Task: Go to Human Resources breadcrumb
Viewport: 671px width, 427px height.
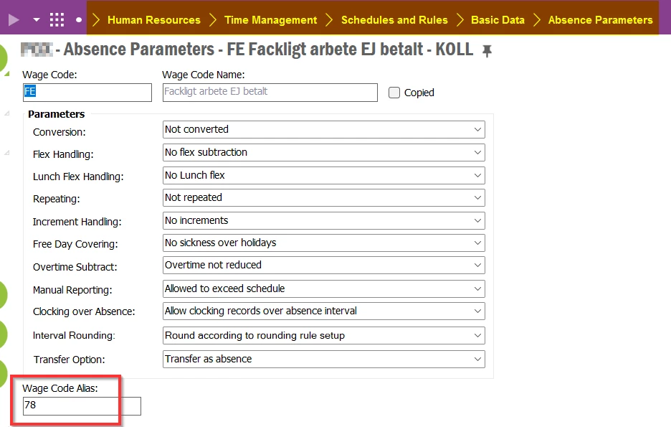Action: point(154,19)
